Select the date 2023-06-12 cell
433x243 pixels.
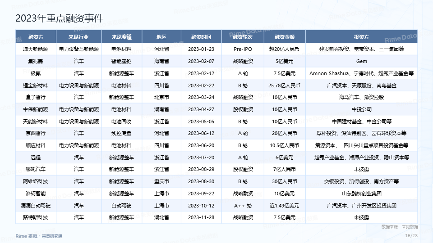(201, 133)
